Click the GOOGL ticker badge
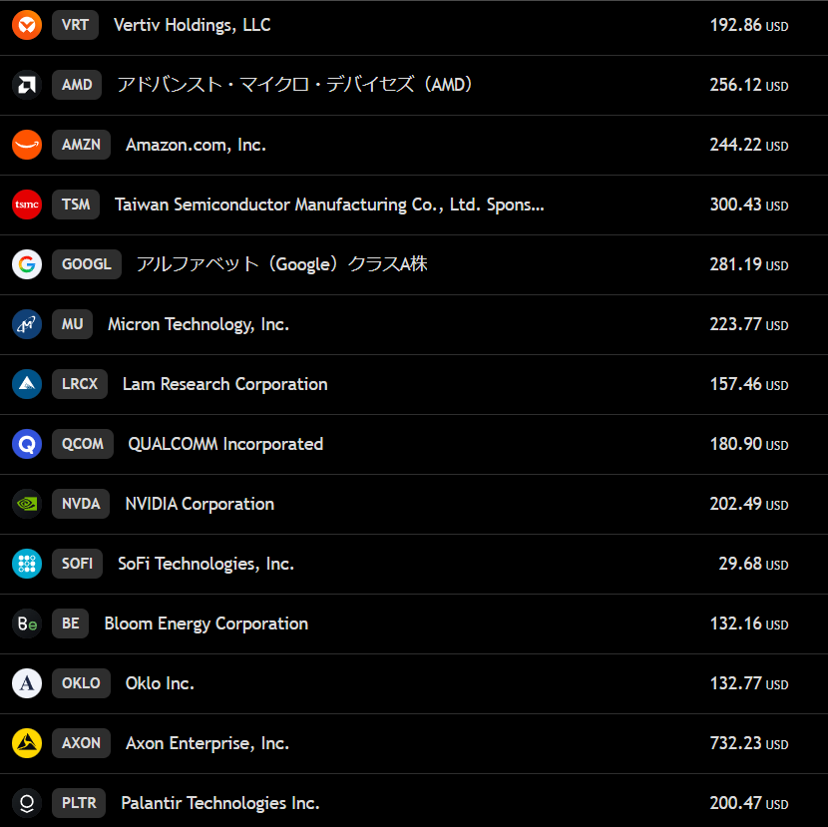Viewport: 828px width, 827px height. [87, 264]
